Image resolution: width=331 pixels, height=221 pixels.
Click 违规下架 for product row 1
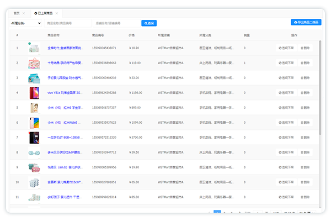click(x=286, y=48)
